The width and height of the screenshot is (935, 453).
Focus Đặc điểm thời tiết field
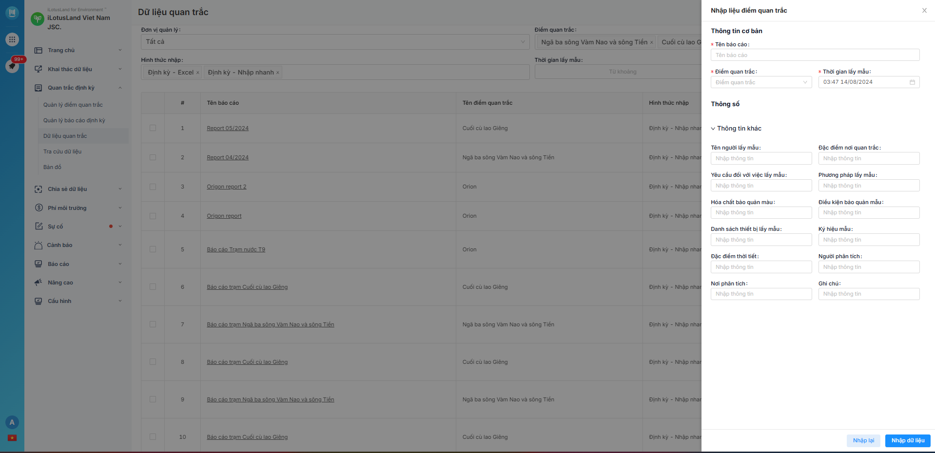pos(761,267)
